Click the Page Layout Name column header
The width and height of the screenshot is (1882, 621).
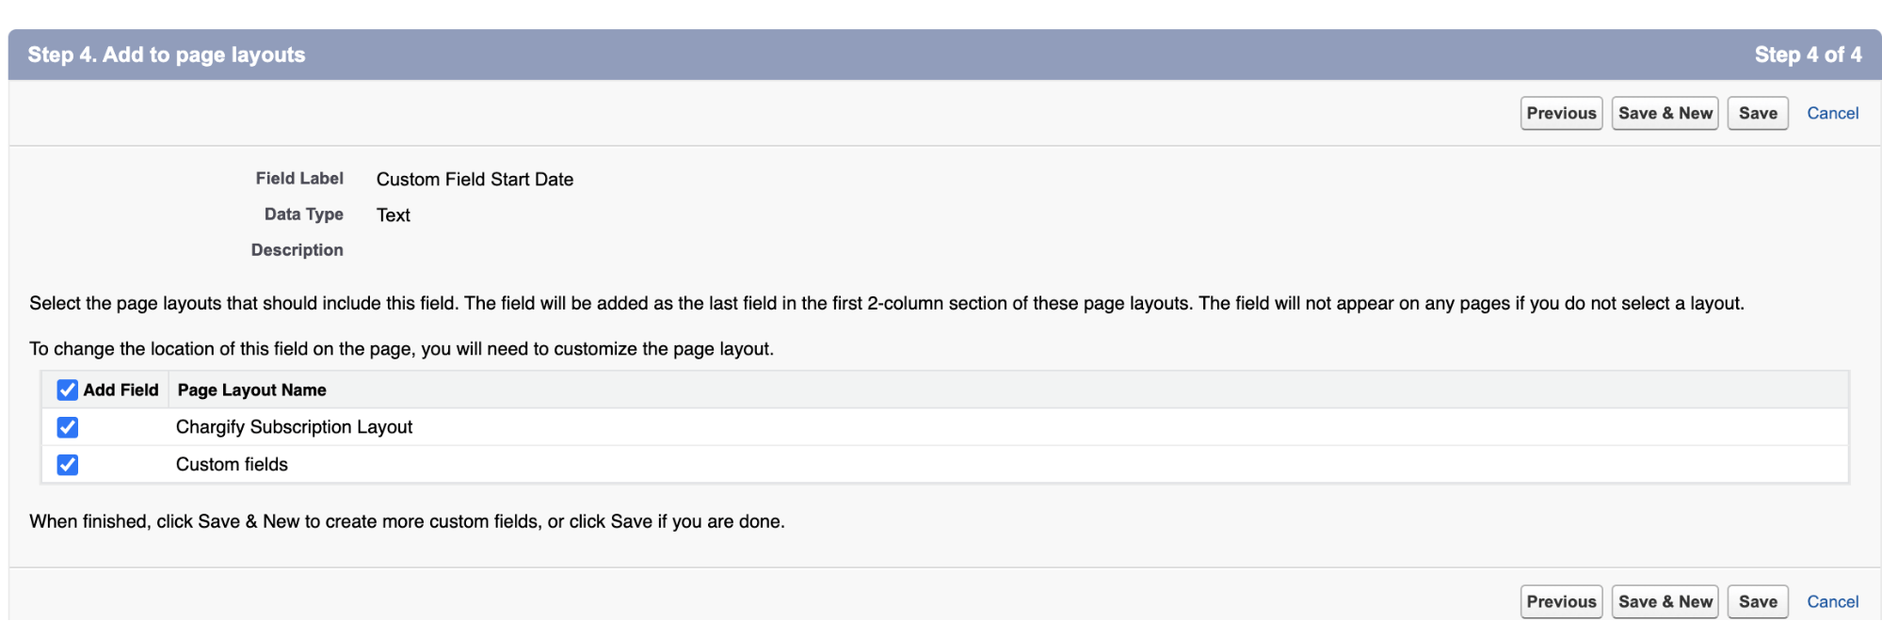(x=251, y=390)
